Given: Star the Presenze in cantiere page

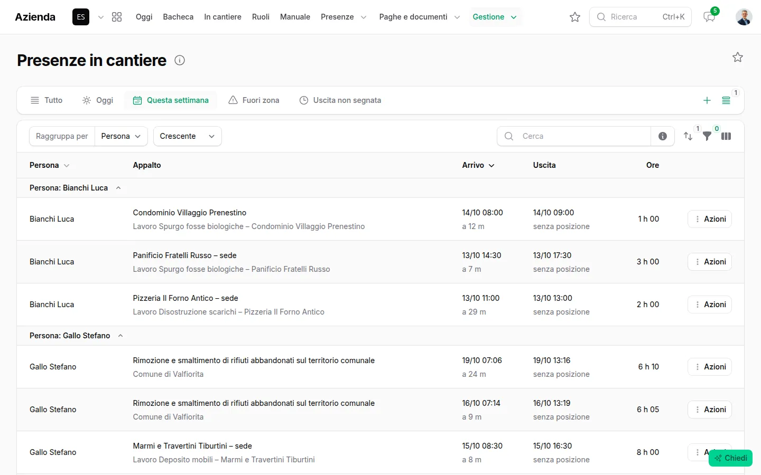Looking at the screenshot, I should (x=738, y=57).
